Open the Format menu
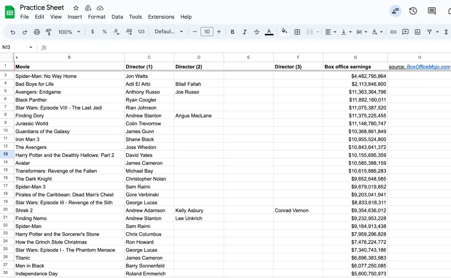The height and width of the screenshot is (278, 451). [97, 17]
